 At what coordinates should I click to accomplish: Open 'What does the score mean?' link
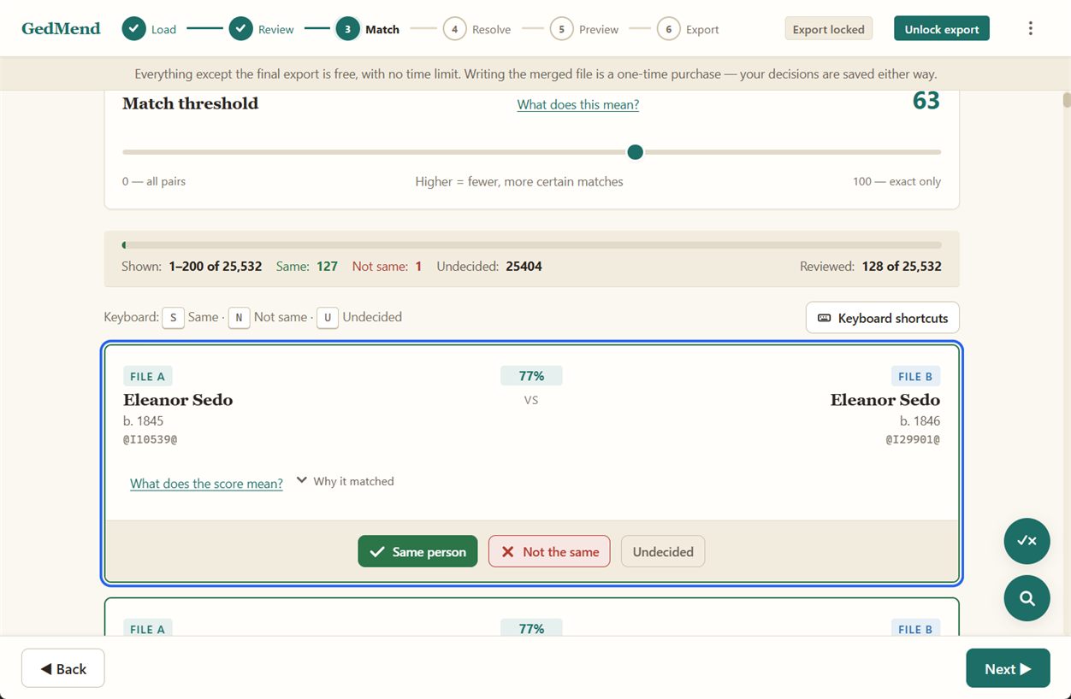(x=206, y=483)
